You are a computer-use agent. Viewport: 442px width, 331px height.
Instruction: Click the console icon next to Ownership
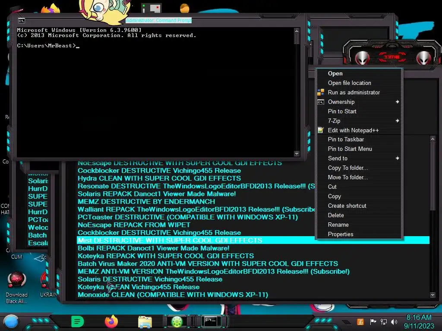321,102
